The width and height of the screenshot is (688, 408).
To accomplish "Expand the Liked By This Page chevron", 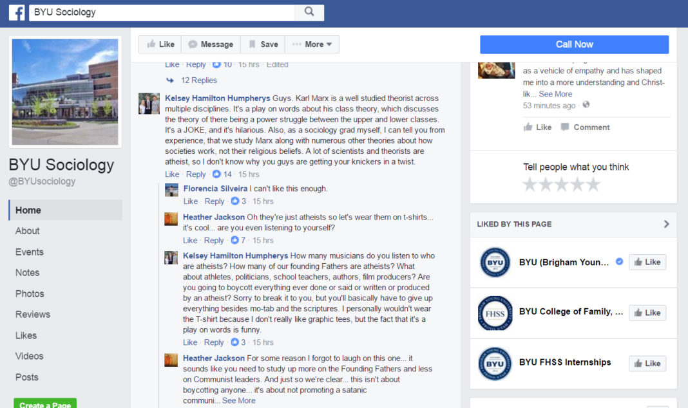I will (666, 224).
